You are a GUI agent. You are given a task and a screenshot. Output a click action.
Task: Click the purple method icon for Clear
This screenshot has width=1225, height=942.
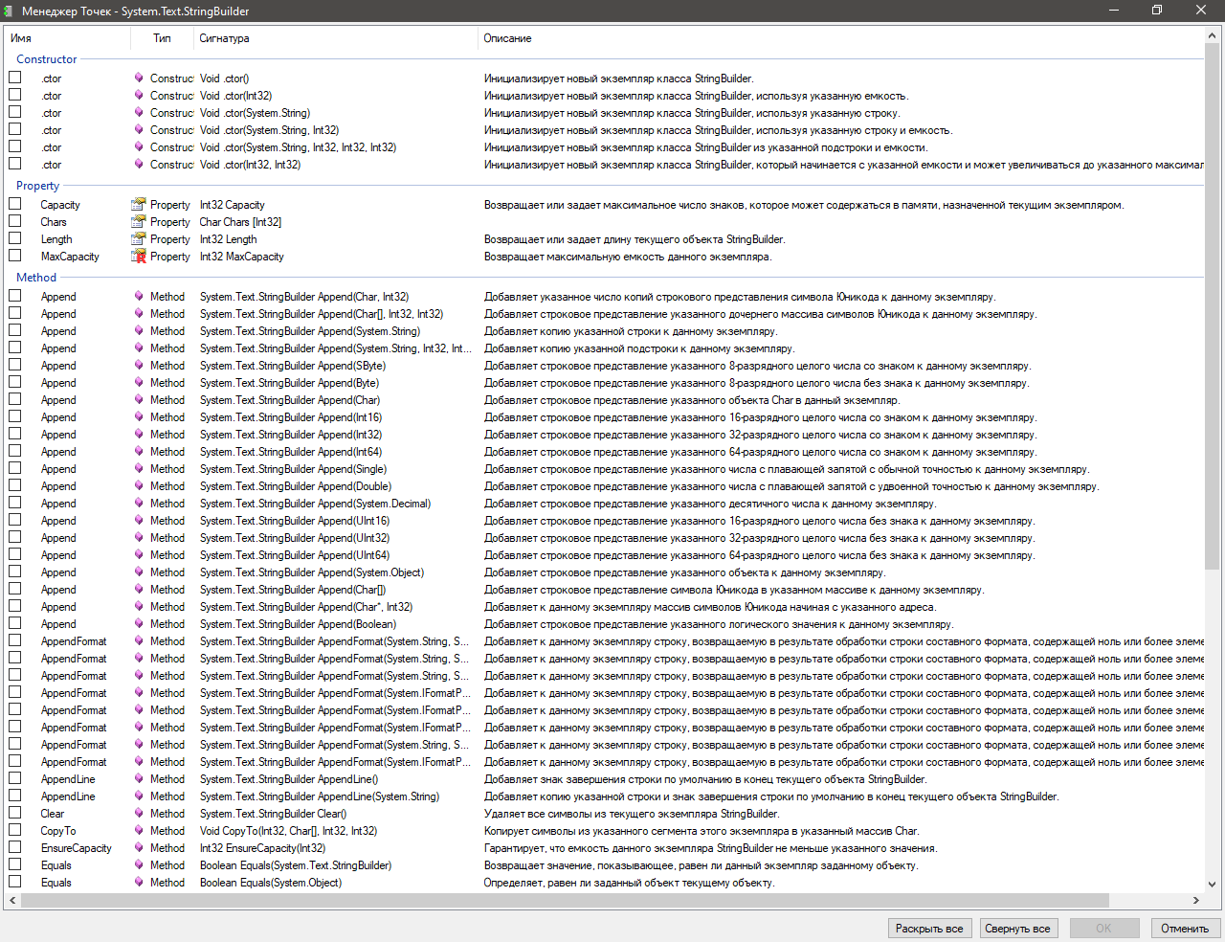click(x=139, y=814)
